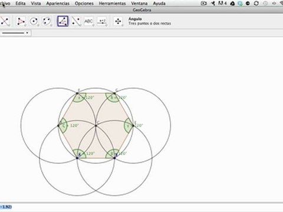Select point B on the hexagon
The width and height of the screenshot is (283, 212).
tap(114, 158)
